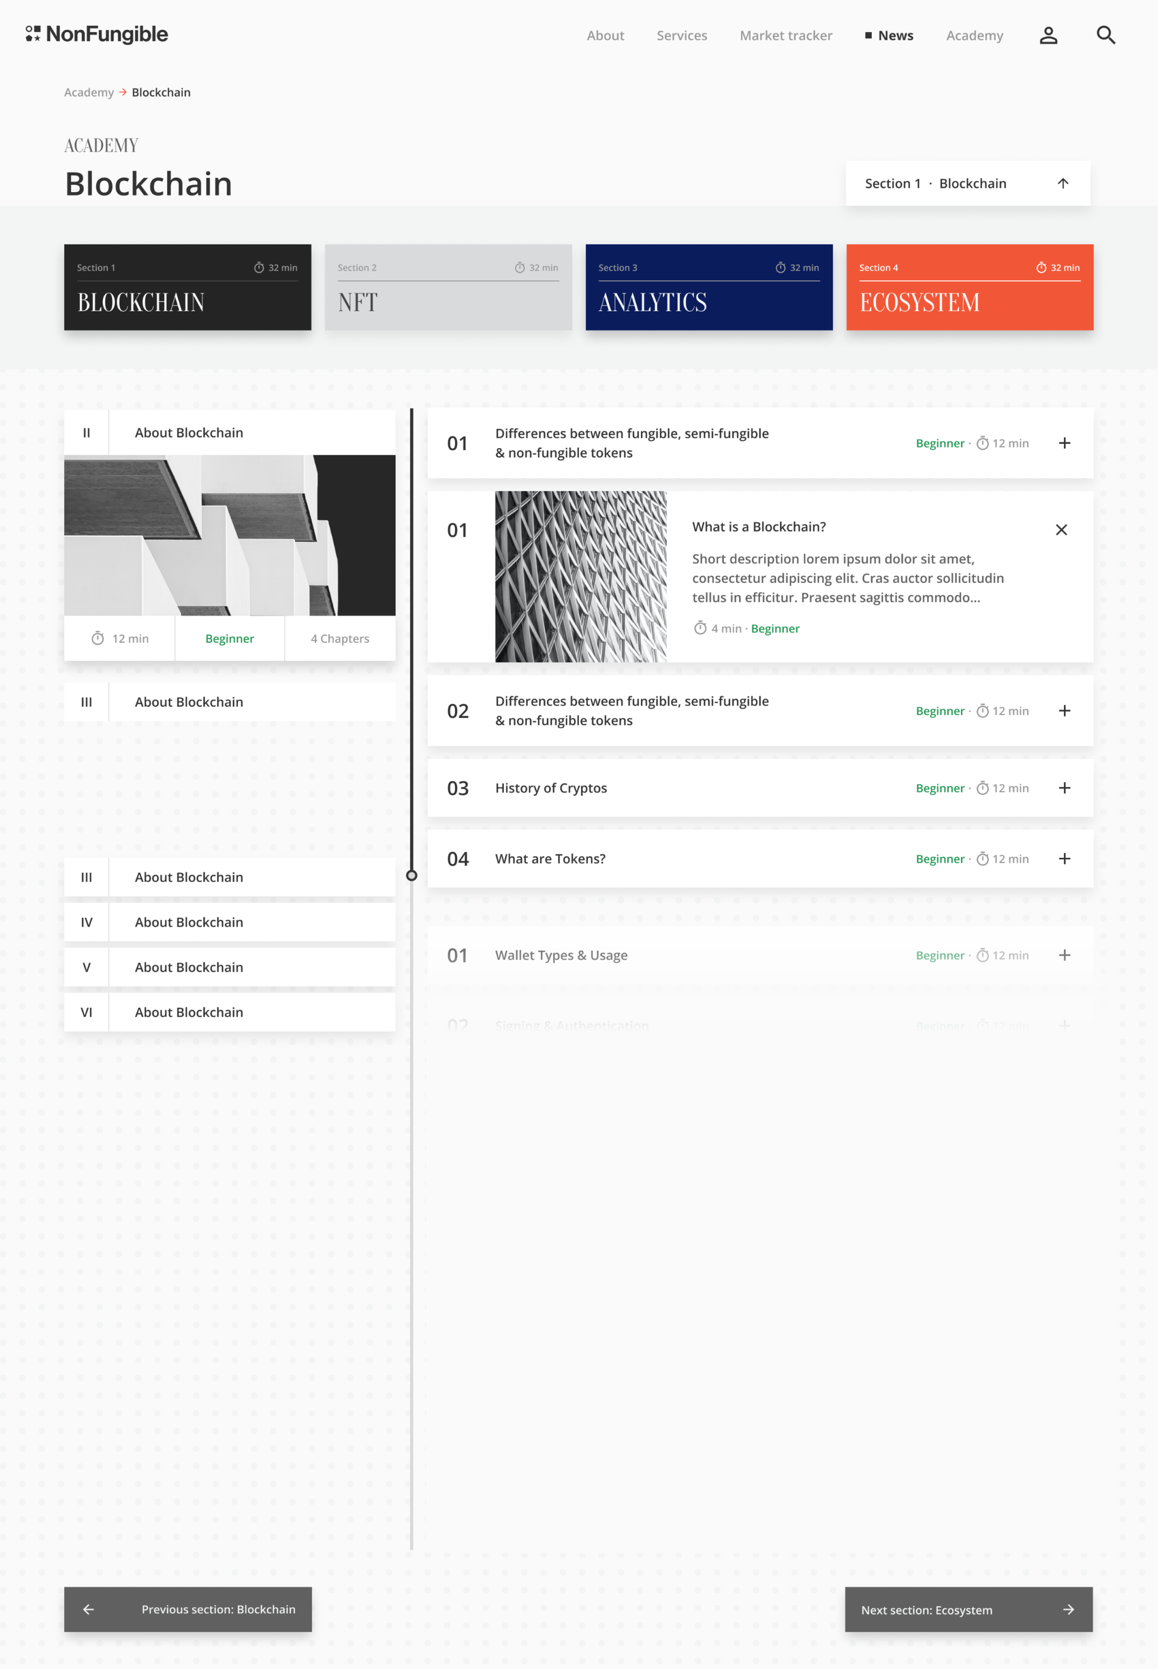Expand History of Cryptos with plus icon
The image size is (1158, 1669).
[x=1064, y=788]
